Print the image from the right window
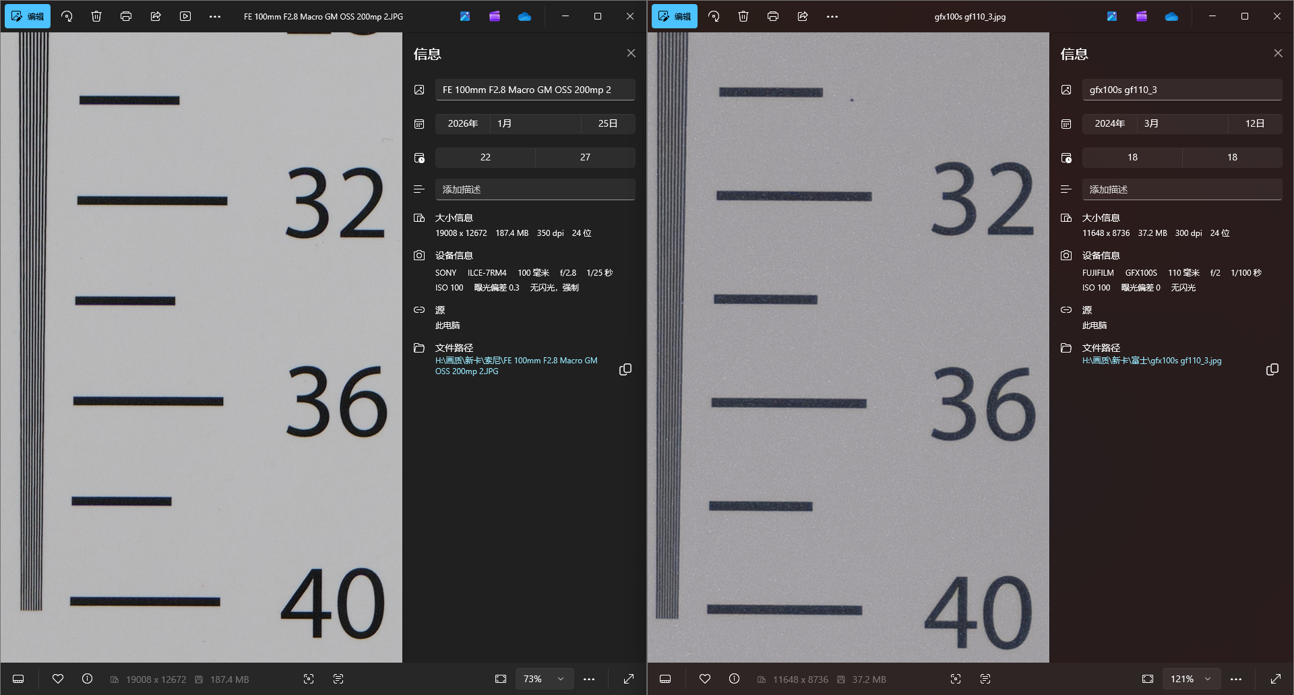The width and height of the screenshot is (1294, 695). 773,16
